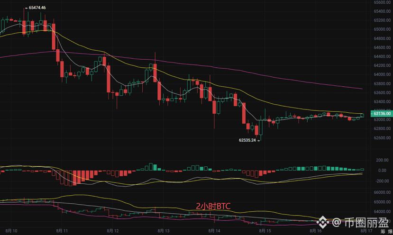393x235 pixels.
Task: Click the 8月 17 date label
Action: click(366, 231)
